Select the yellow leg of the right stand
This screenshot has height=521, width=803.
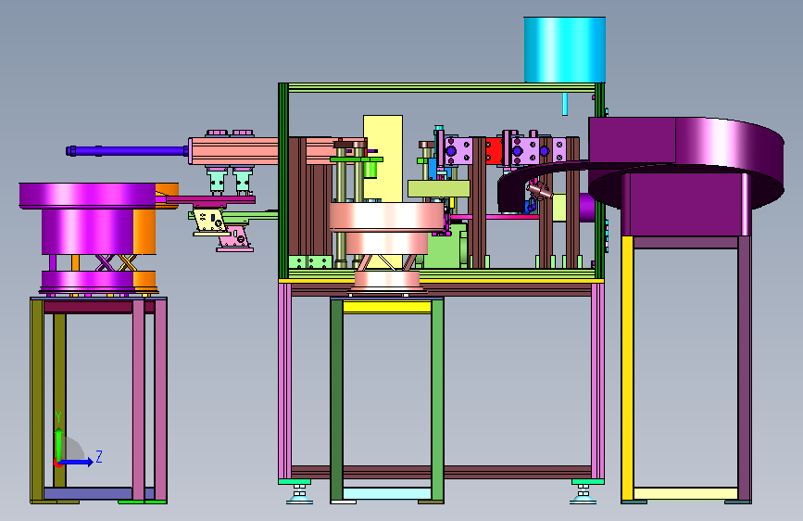(x=627, y=369)
